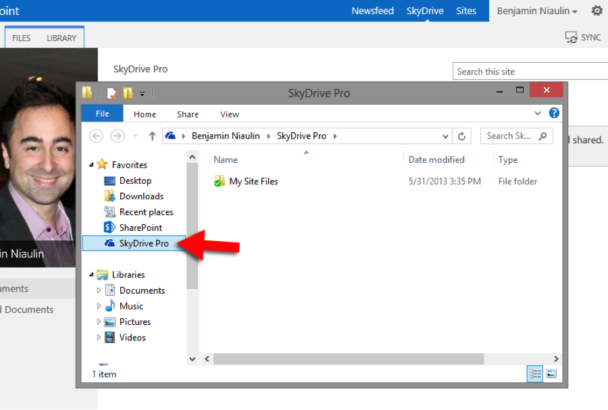Collapse the Favorites tree group
Viewport: 608px width, 410px height.
[91, 165]
